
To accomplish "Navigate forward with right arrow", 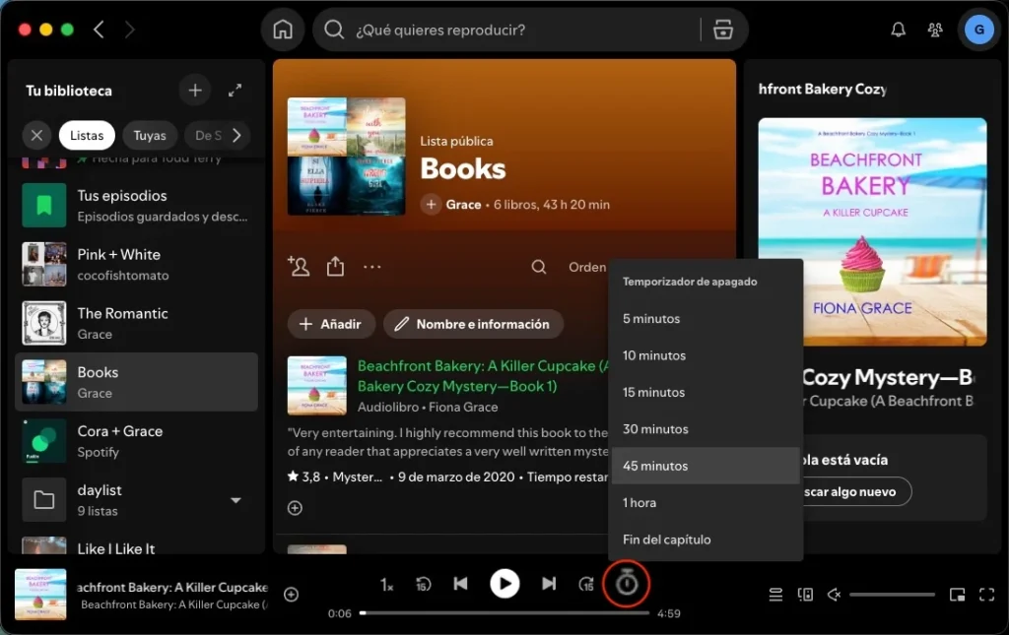I will (129, 30).
